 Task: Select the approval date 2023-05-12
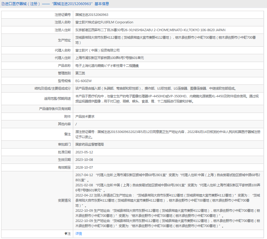tap(84, 152)
